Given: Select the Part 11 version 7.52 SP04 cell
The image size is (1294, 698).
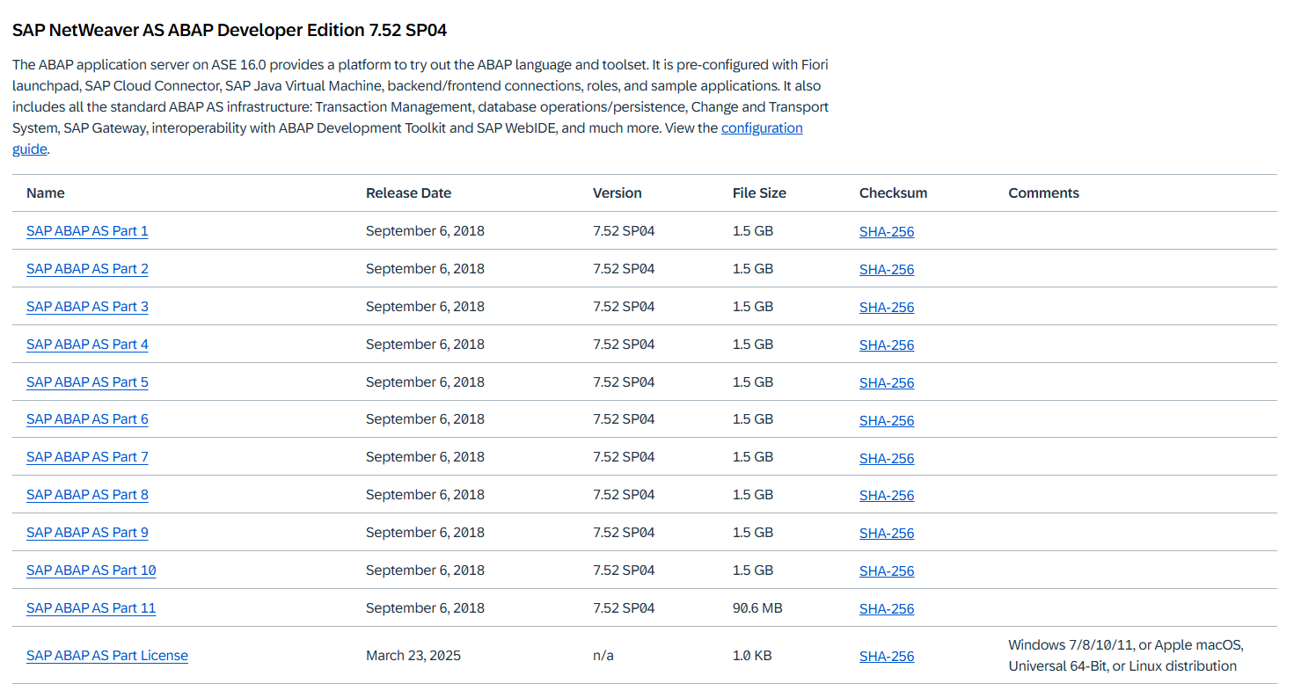Looking at the screenshot, I should pyautogui.click(x=624, y=608).
